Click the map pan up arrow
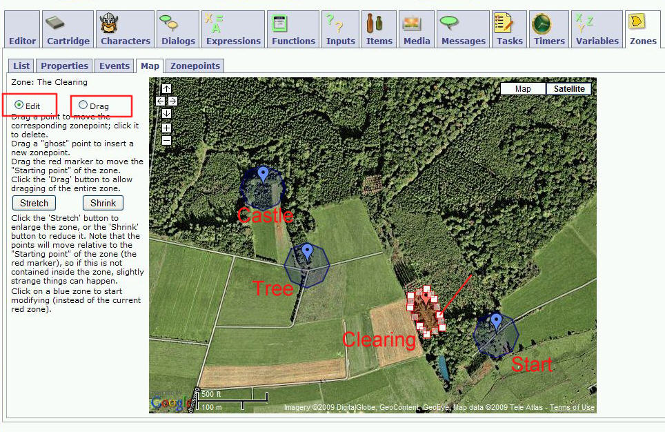 tap(166, 89)
